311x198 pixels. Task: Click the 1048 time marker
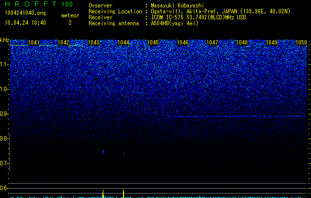pos(242,43)
